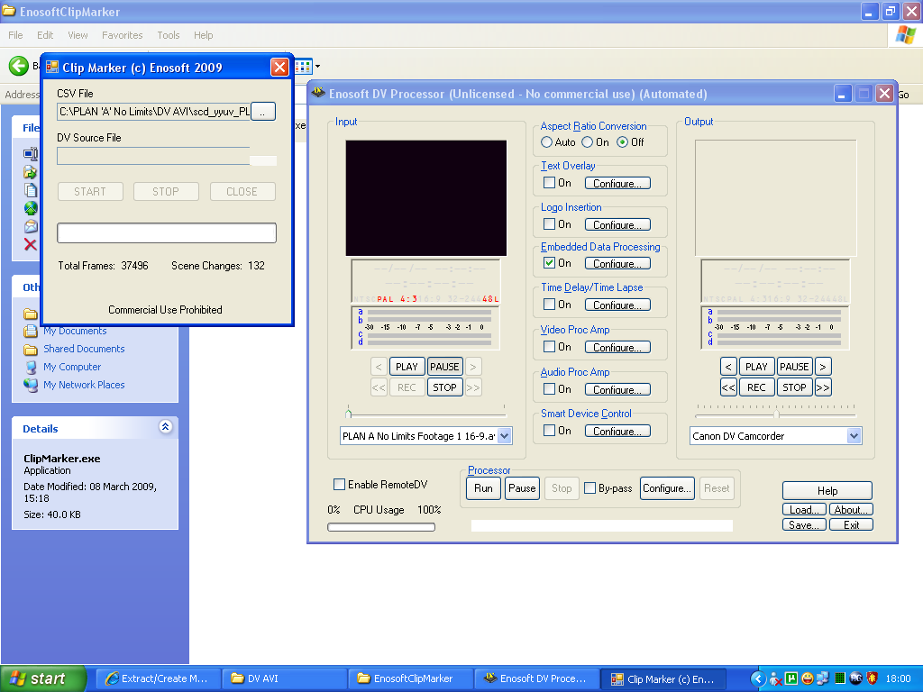The height and width of the screenshot is (692, 923).
Task: Click the My Documents folder icon
Action: pos(31,332)
